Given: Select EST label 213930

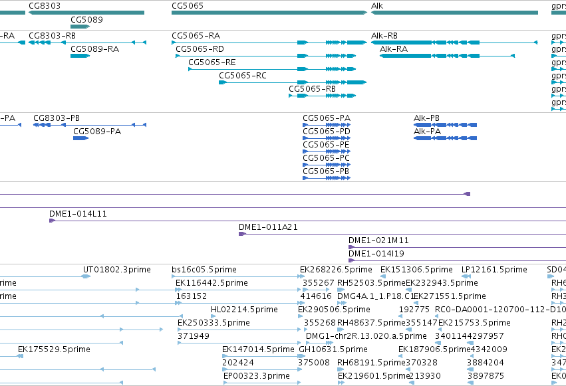Looking at the screenshot, I should coord(425,376).
